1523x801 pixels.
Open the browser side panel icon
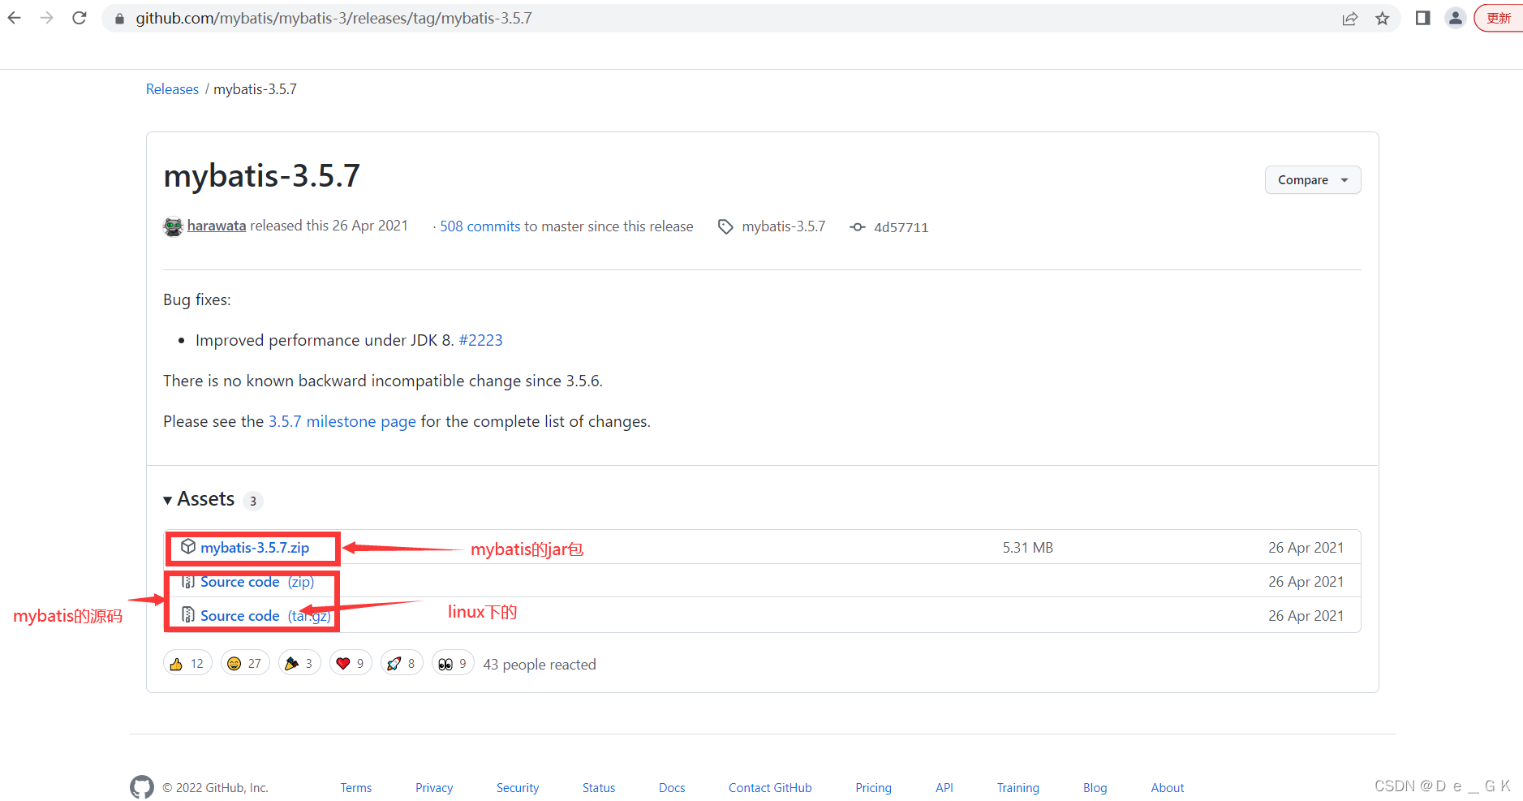point(1422,18)
